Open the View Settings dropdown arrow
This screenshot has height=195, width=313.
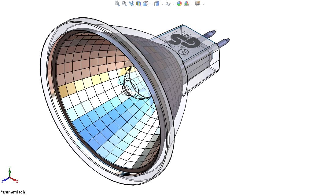click(x=203, y=4)
